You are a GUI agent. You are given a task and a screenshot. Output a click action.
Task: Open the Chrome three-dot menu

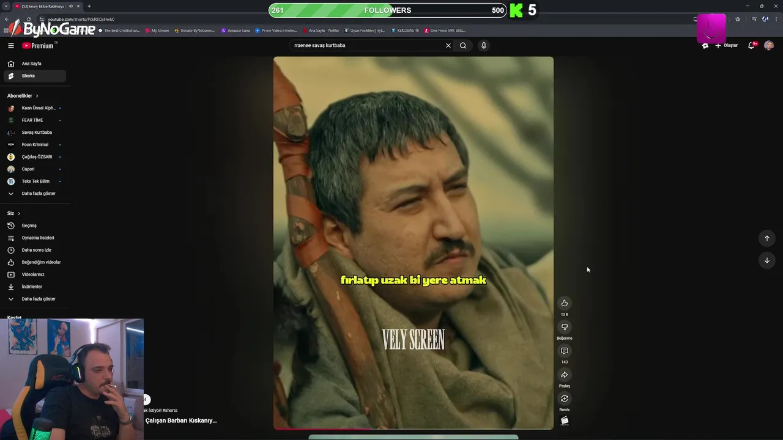(776, 19)
